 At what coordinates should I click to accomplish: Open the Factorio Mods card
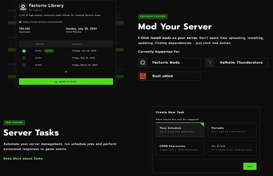pyautogui.click(x=170, y=62)
